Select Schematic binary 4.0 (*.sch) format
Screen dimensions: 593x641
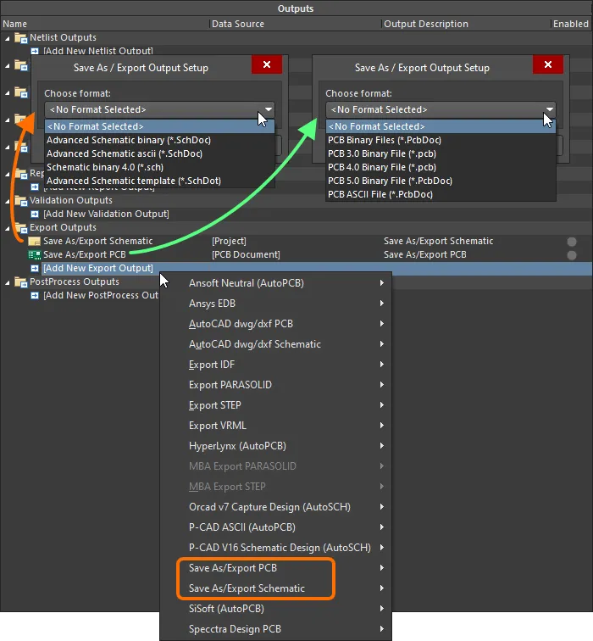(159, 167)
